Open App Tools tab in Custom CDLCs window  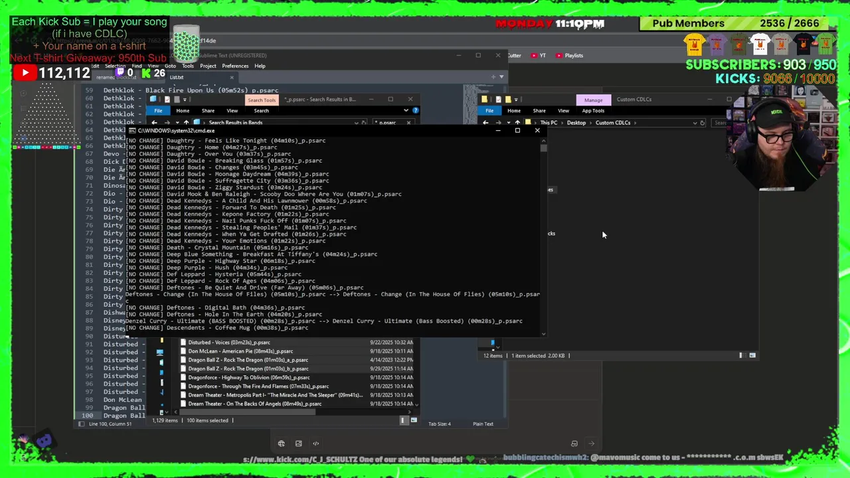[x=593, y=111]
